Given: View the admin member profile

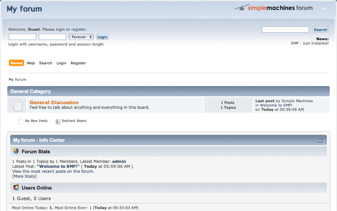Looking at the screenshot, I should pos(119,161).
